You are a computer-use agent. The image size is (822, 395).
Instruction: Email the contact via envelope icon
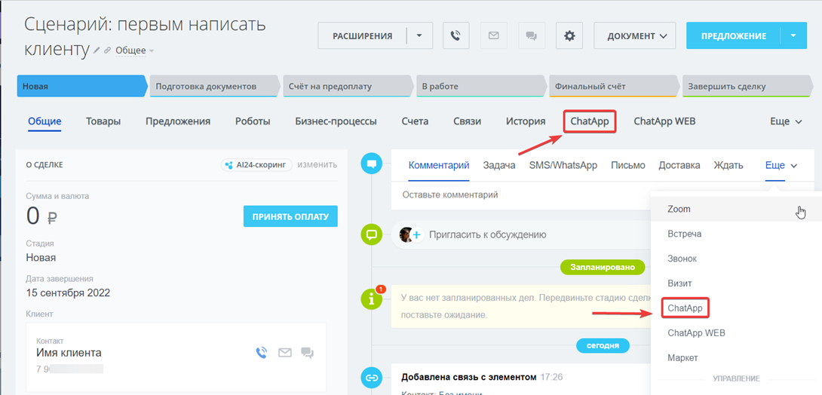coord(285,352)
